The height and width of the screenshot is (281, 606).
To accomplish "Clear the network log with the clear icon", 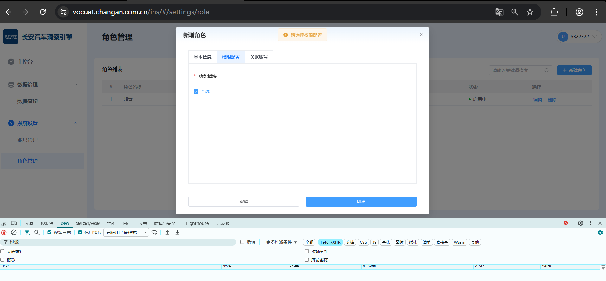I will point(14,233).
